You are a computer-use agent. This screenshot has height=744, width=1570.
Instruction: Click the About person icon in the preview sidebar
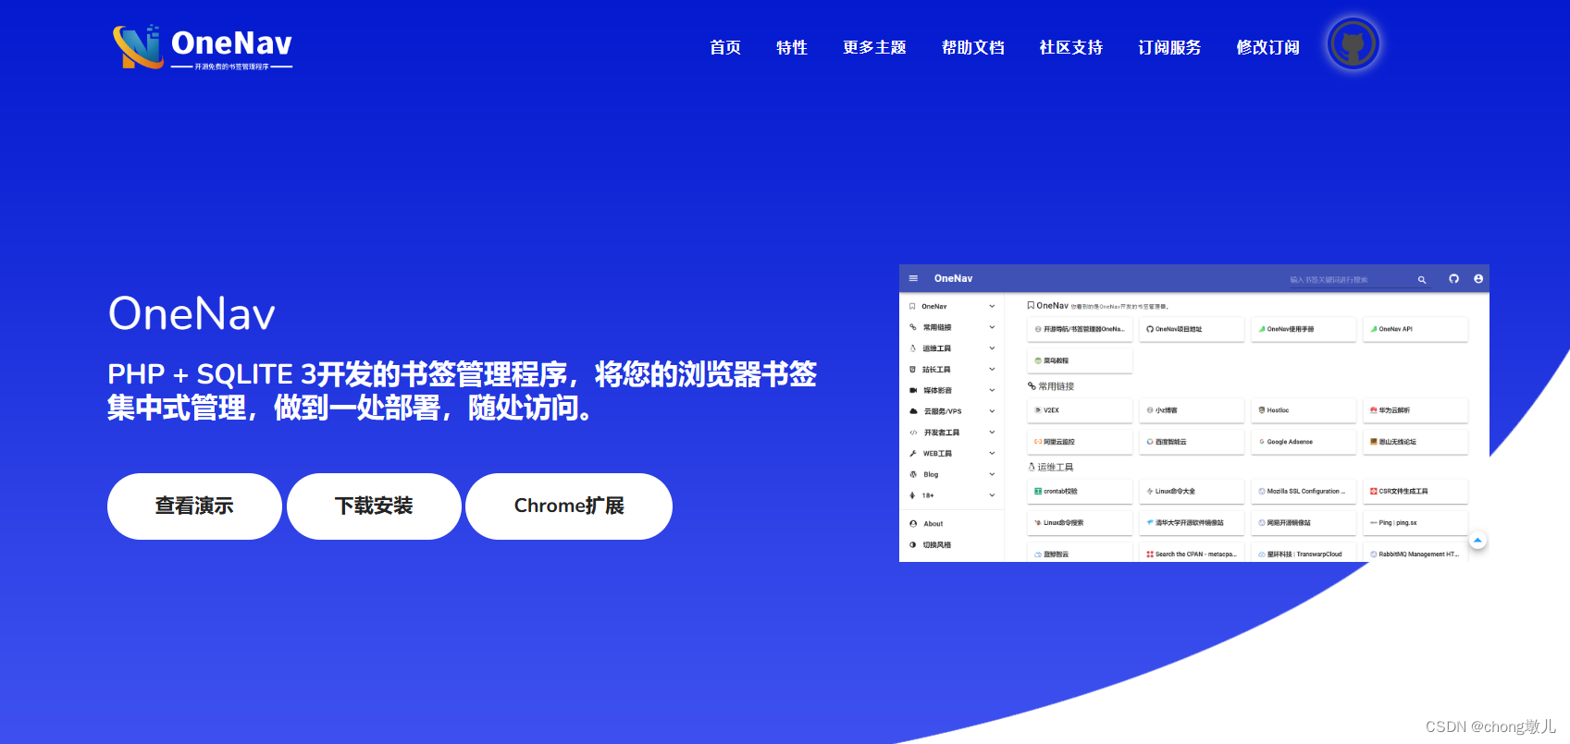(913, 524)
